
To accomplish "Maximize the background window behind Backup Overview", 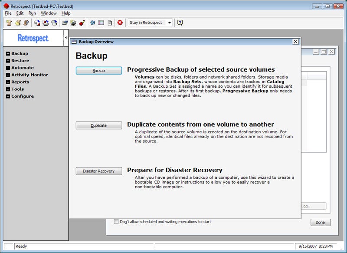I will (x=324, y=52).
